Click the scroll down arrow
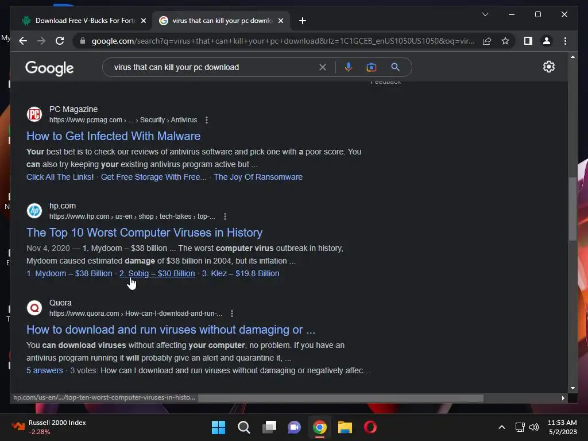This screenshot has height=441, width=588. coord(572,388)
